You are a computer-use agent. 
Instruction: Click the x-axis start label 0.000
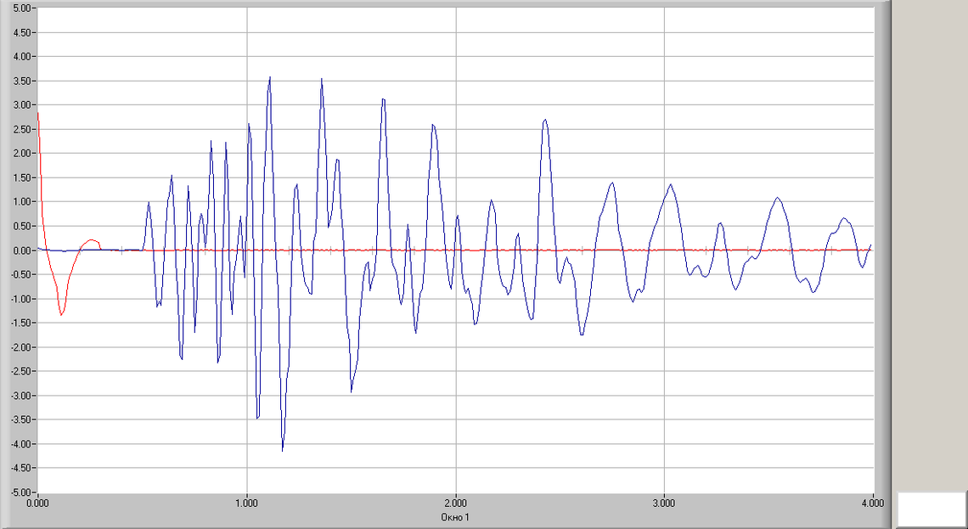point(38,504)
